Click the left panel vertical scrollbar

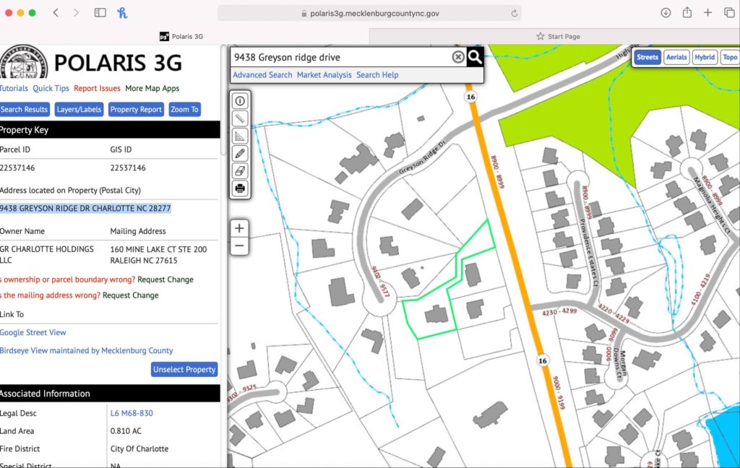[x=224, y=100]
